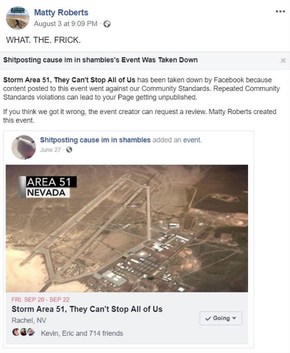Open the June 27 timestamp link
The height and width of the screenshot is (353, 290).
(50, 150)
